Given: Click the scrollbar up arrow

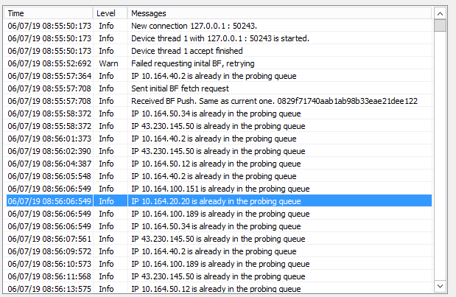Looking at the screenshot, I should pos(440,13).
